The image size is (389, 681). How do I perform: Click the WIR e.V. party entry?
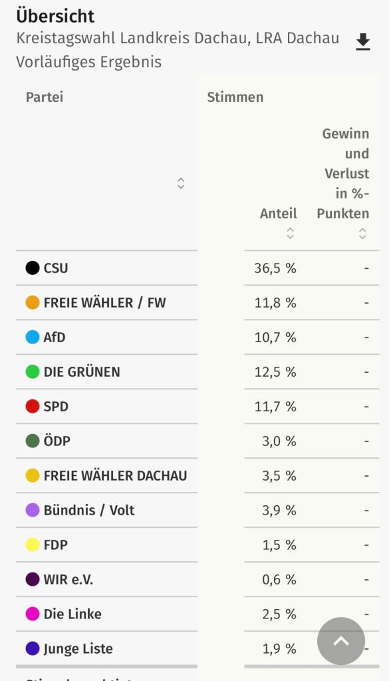click(68, 579)
